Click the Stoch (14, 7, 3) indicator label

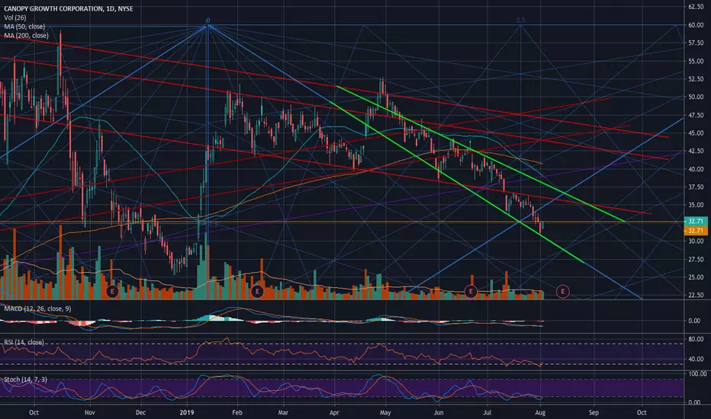(25, 379)
